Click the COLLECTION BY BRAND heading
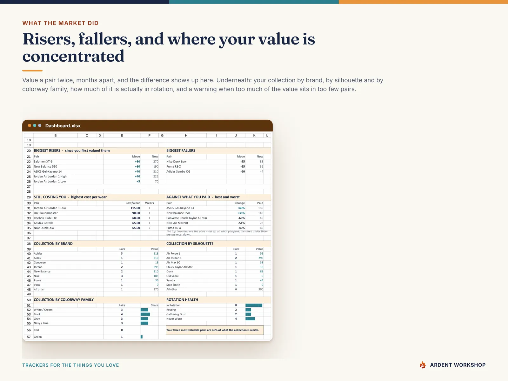 point(53,244)
